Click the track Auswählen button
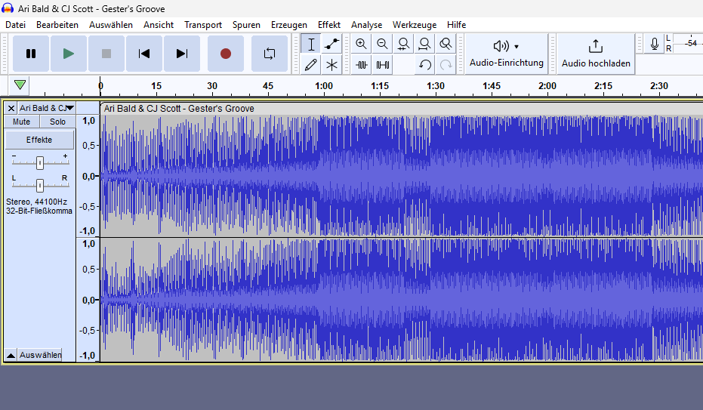This screenshot has height=410, width=703. tap(40, 355)
